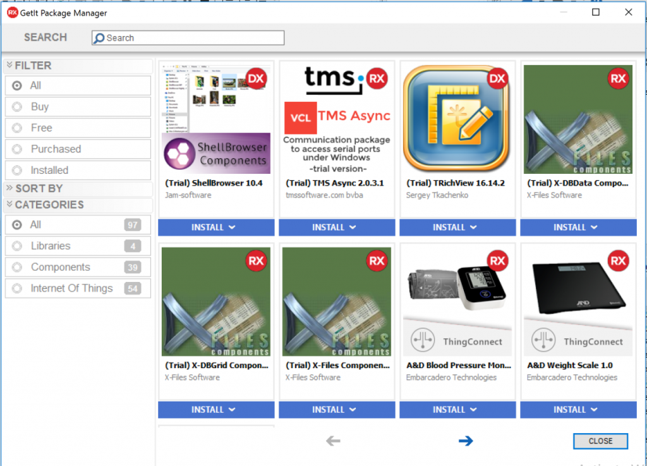Install the A&D Weight Scale 1.0 package
The image size is (647, 466).
pyautogui.click(x=577, y=410)
